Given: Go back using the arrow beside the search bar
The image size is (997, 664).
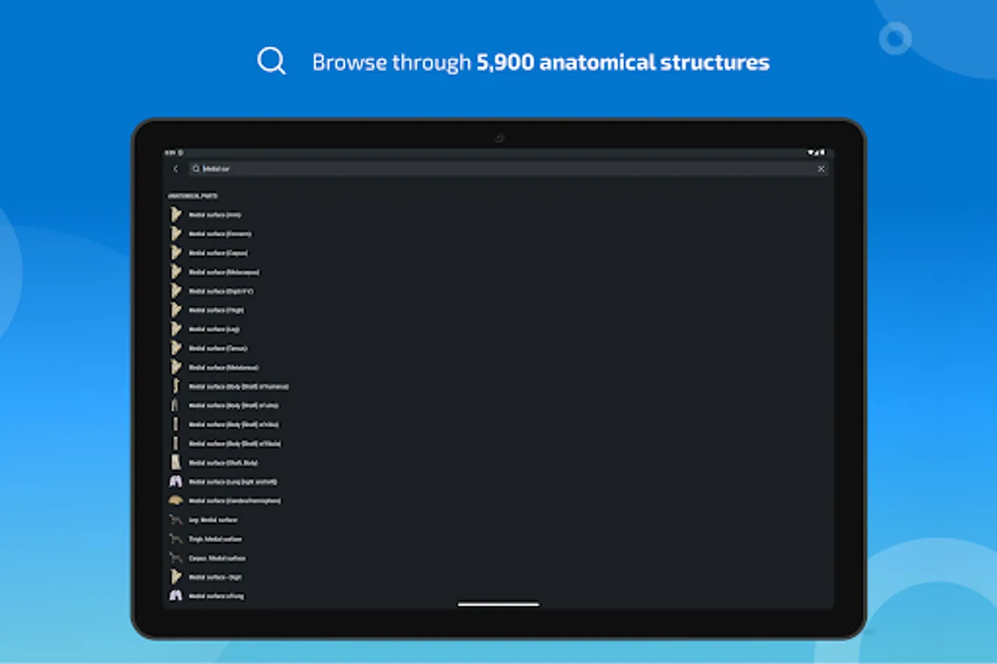Looking at the screenshot, I should click(x=176, y=169).
